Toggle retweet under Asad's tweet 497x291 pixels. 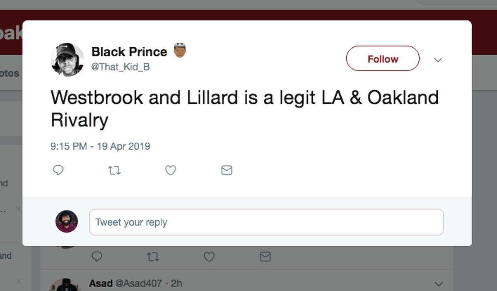pyautogui.click(x=153, y=257)
